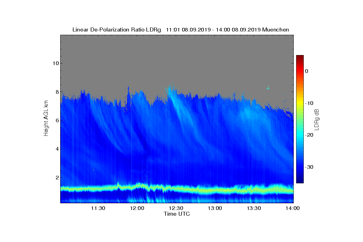Click the colorbar tick label 0
The height and width of the screenshot is (242, 363).
pos(306,71)
